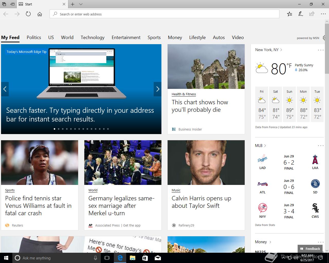Expand the Money section in sidebar
Viewport: 329px width, 263px height.
(263, 242)
